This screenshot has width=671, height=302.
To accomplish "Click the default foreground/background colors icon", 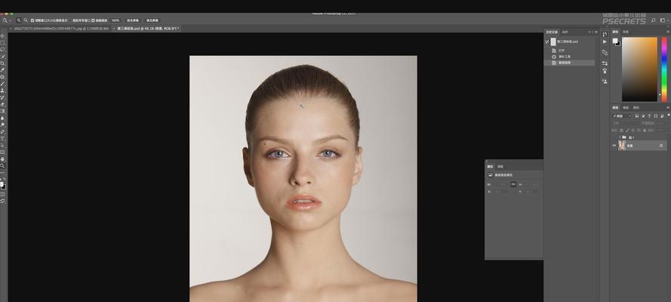I will click(2, 178).
